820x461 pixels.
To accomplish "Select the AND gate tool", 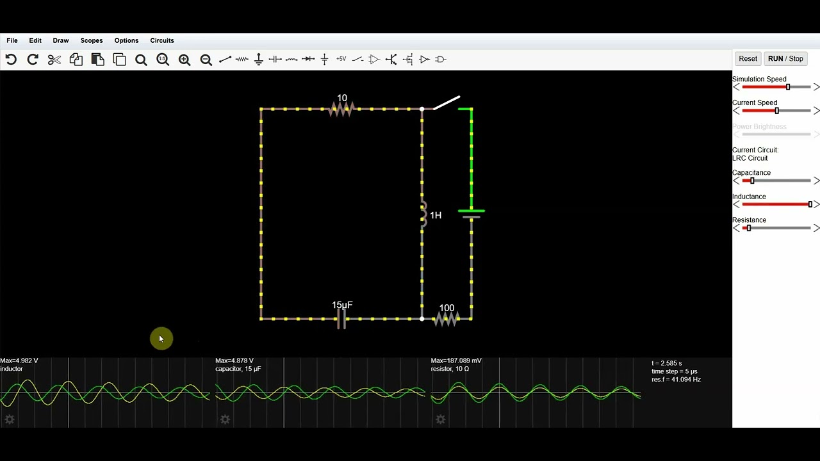I will pos(441,60).
